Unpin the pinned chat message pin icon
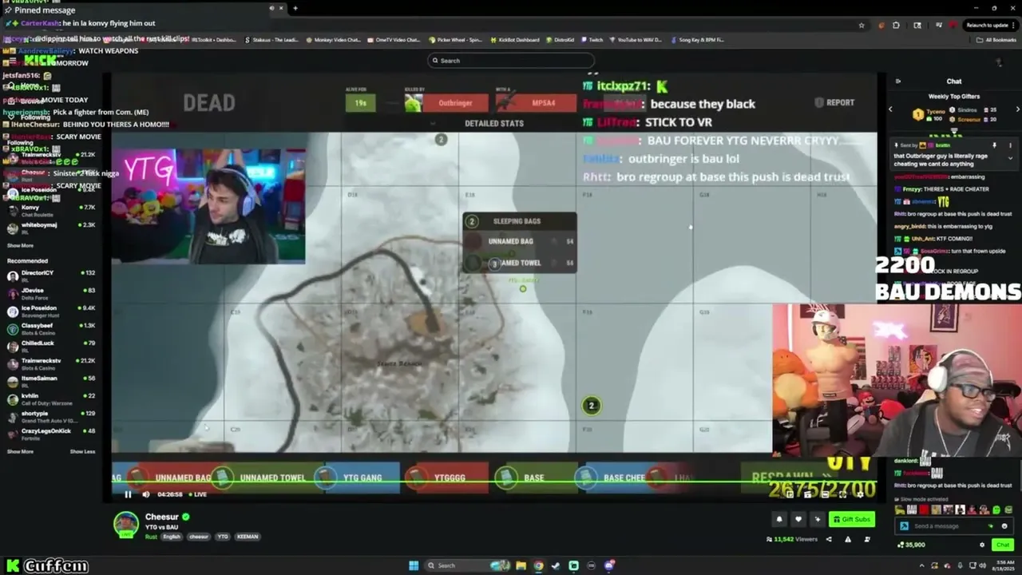This screenshot has height=575, width=1022. (x=996, y=145)
